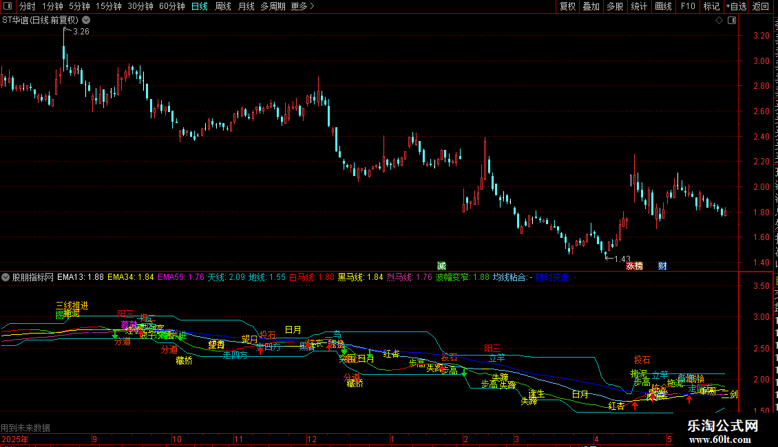The width and height of the screenshot is (778, 447).
Task: Click the month 4 marker on timeline
Action: pos(596,439)
